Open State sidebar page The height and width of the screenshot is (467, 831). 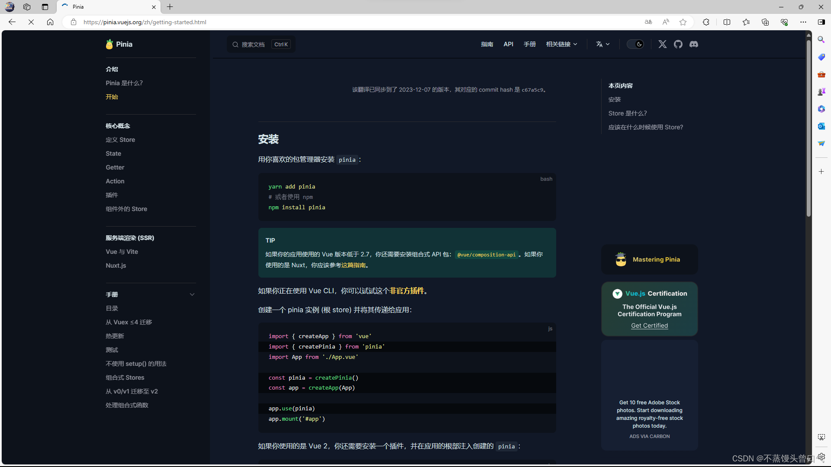[113, 154]
